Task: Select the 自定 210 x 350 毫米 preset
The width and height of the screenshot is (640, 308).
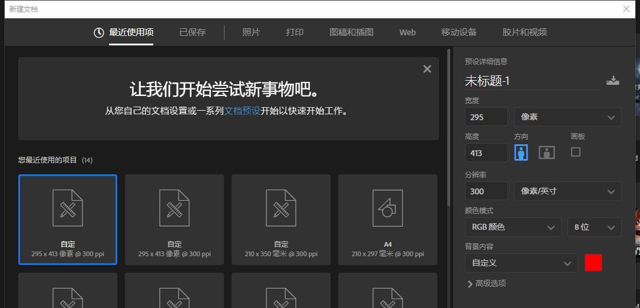Action: [x=281, y=220]
